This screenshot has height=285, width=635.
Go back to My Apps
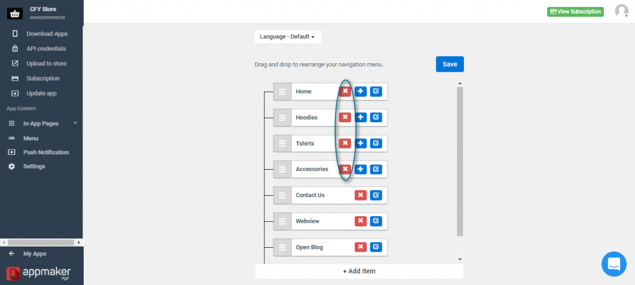pos(35,254)
